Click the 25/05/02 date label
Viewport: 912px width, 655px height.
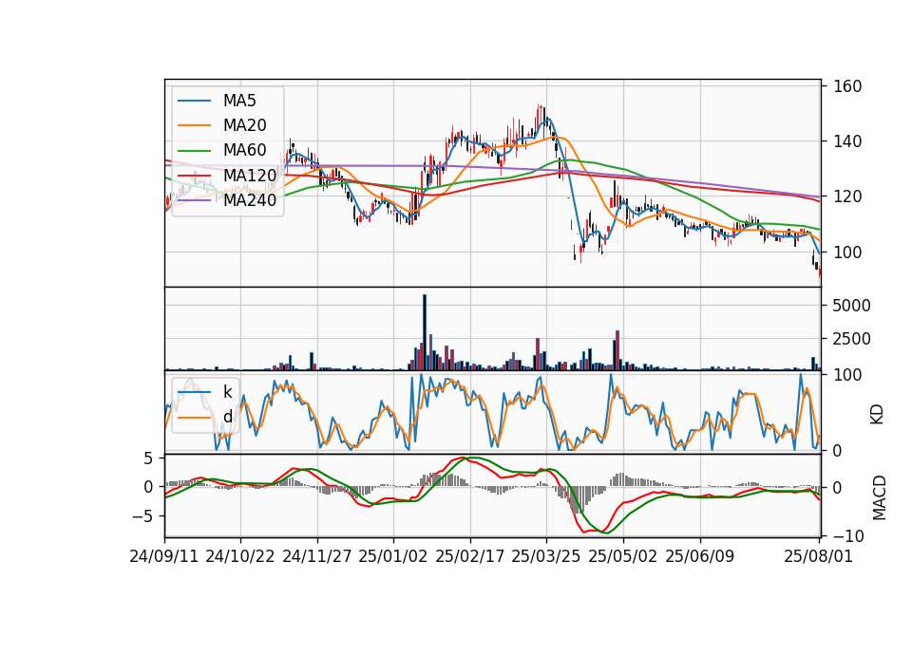[x=623, y=556]
